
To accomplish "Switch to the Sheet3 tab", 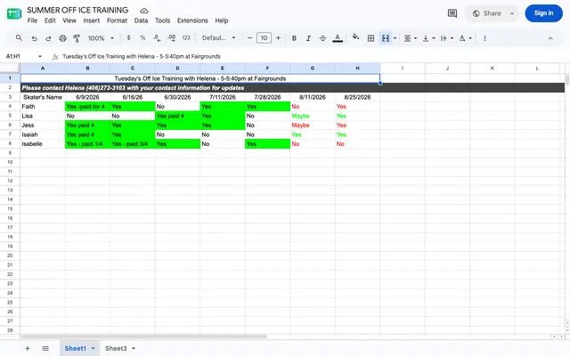I will point(116,348).
